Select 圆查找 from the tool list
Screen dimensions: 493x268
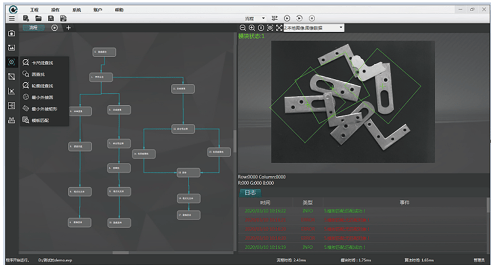coord(38,75)
